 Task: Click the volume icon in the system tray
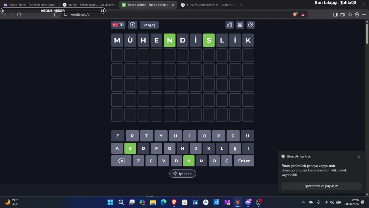[332, 202]
